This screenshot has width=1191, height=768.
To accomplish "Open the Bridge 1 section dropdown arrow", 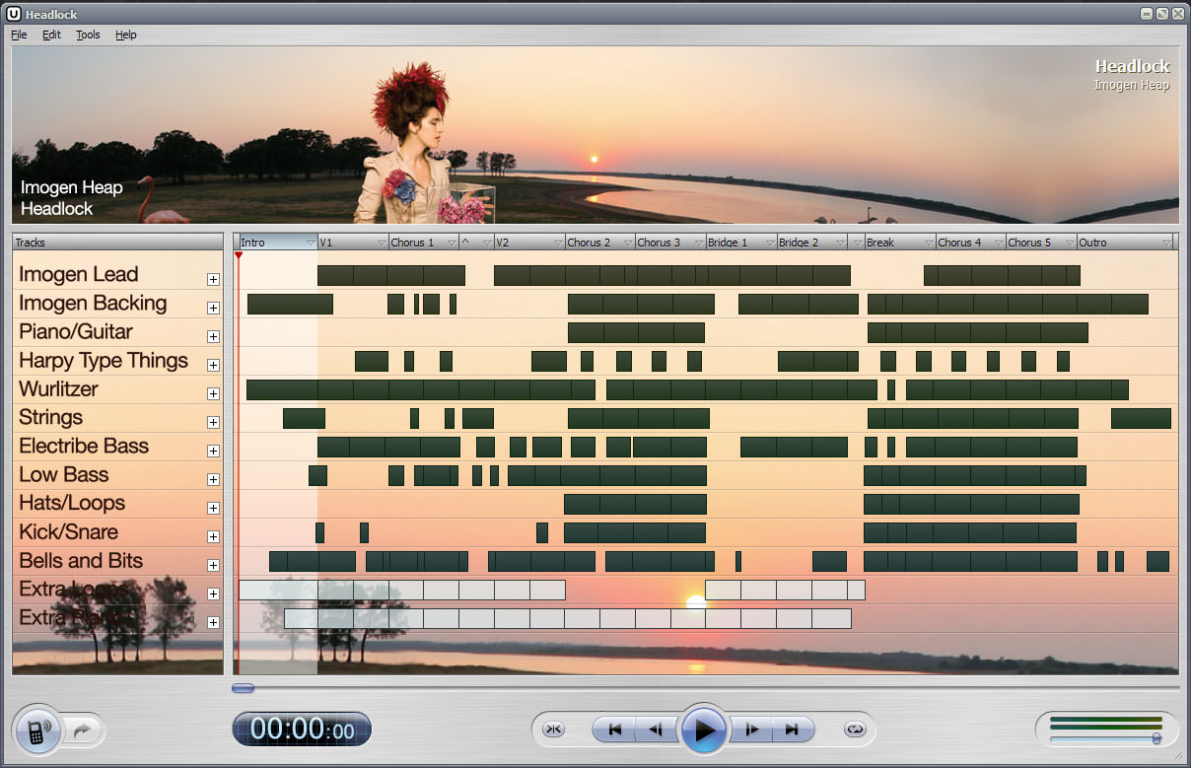I will point(770,243).
